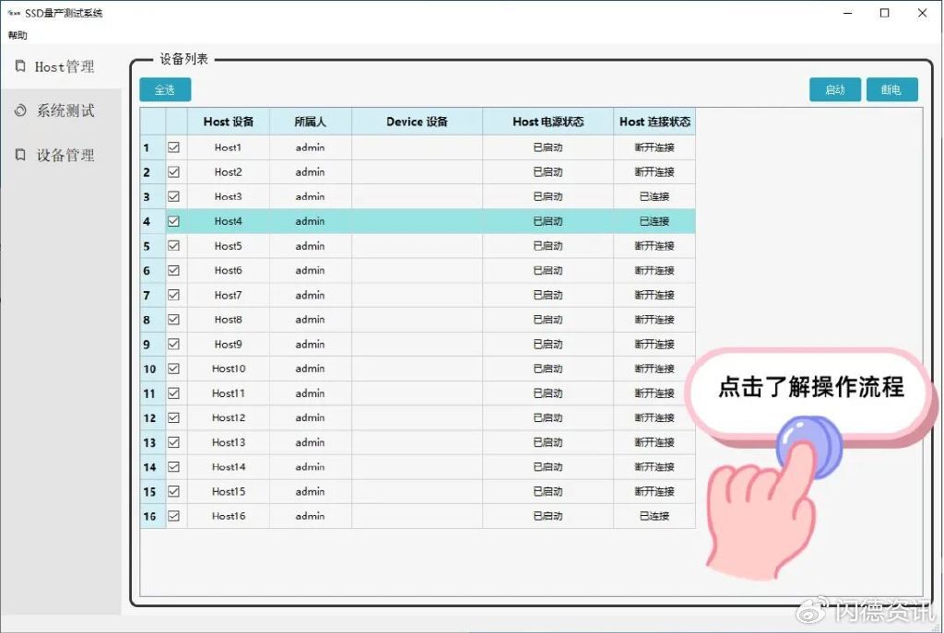
Task: Toggle the checkbox on Host10
Action: tap(173, 369)
